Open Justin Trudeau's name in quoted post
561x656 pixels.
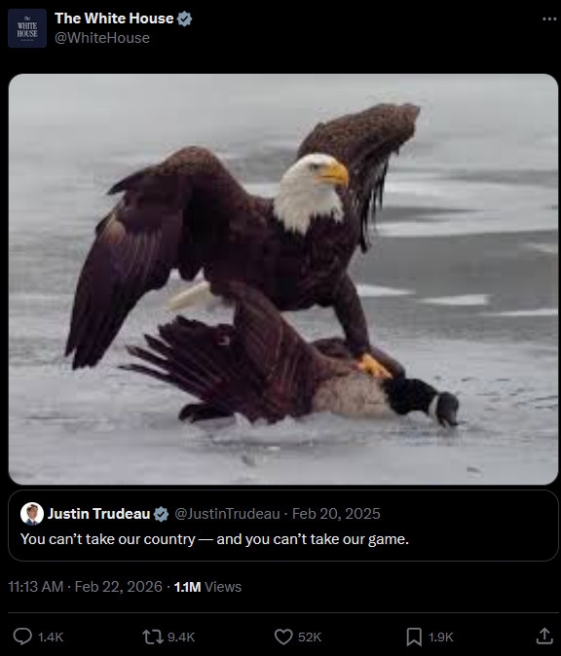98,514
